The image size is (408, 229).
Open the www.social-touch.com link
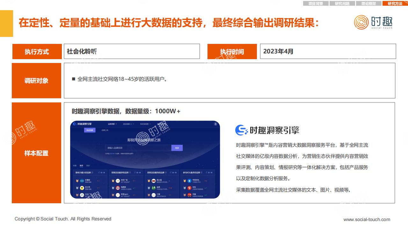[x=367, y=219]
